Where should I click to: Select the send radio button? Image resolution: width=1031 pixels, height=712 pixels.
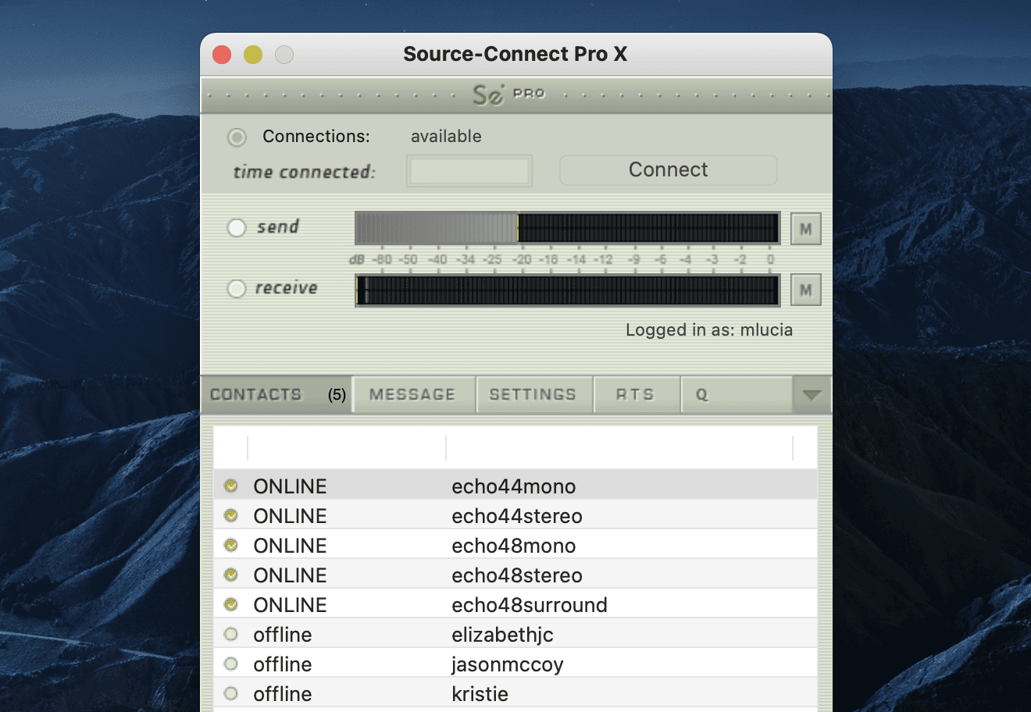[x=236, y=227]
